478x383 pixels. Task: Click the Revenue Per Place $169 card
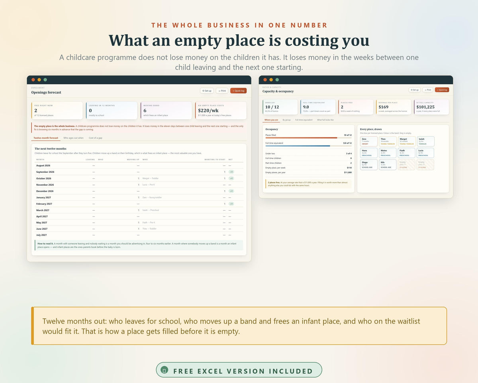[x=394, y=107]
